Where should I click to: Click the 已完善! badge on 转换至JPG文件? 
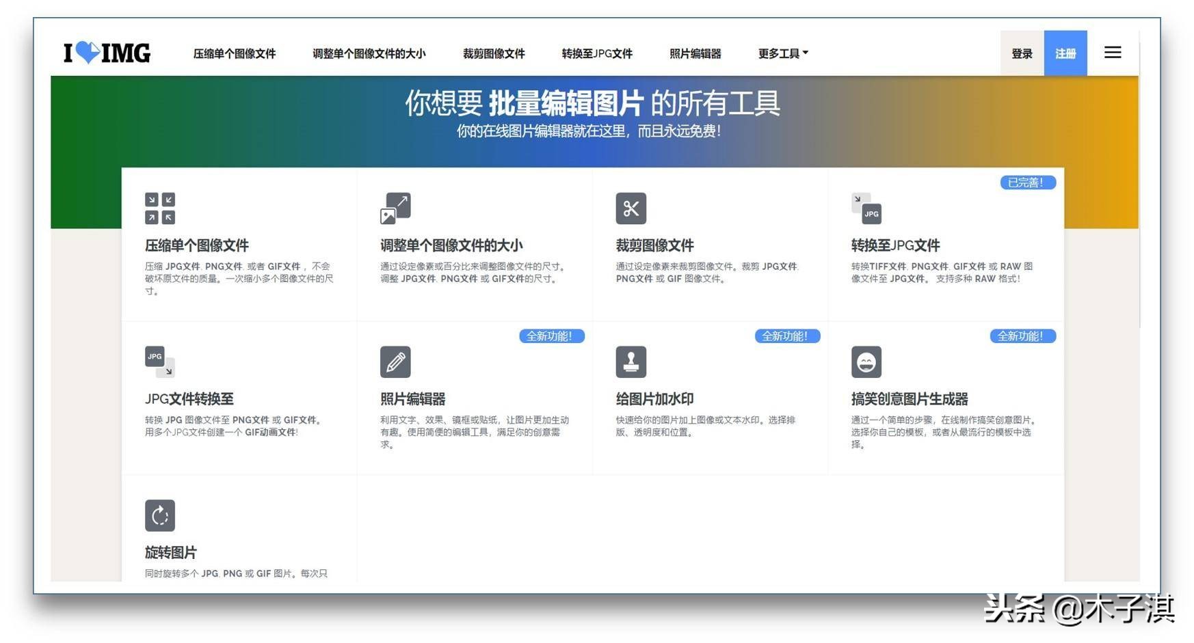(x=1026, y=182)
